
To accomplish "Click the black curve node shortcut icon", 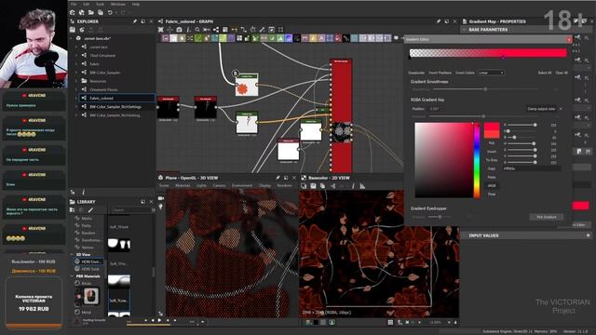I will point(345,38).
